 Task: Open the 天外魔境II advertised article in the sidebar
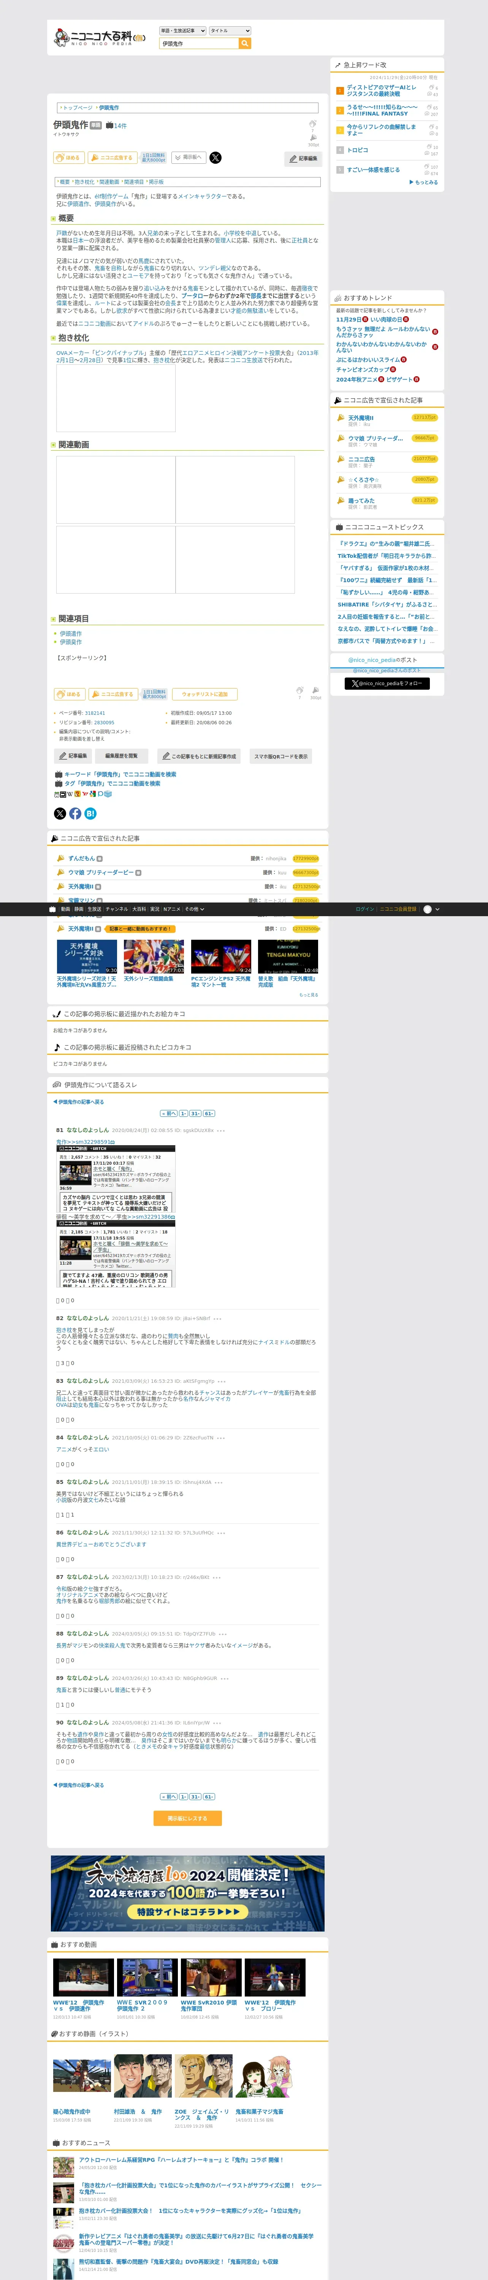(360, 418)
